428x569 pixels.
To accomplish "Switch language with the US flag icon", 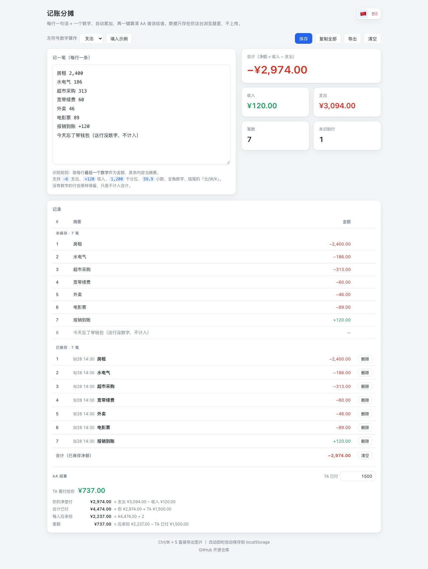I will 374,14.
